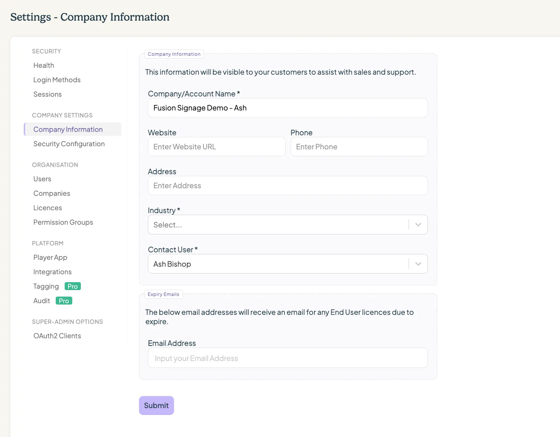Focus the expiry Email Address input

click(x=288, y=358)
